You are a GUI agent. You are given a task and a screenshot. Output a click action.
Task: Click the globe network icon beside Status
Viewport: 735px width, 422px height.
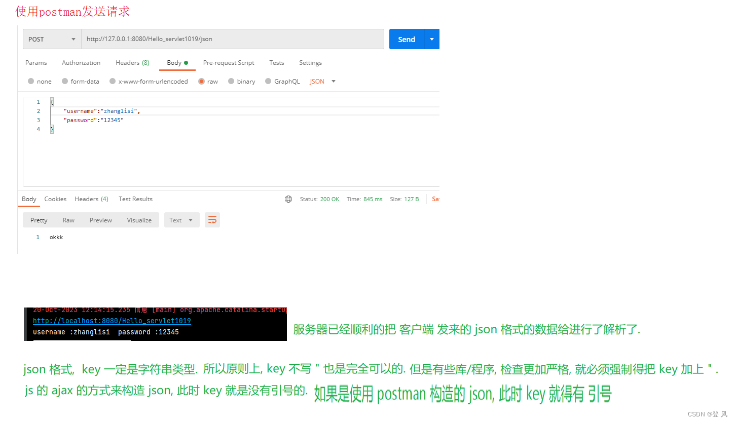(288, 199)
